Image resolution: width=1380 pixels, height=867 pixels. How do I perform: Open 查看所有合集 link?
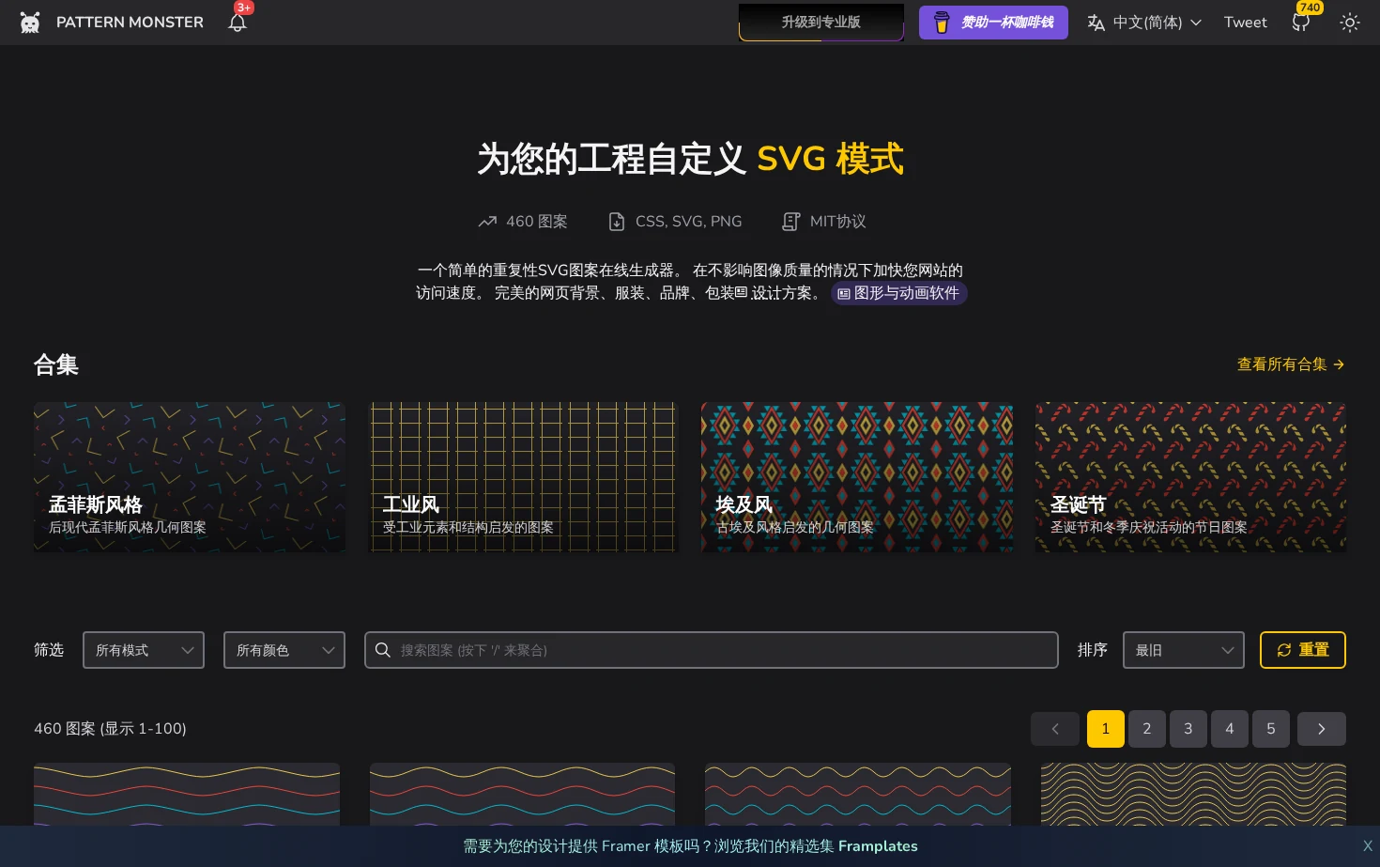pos(1291,364)
